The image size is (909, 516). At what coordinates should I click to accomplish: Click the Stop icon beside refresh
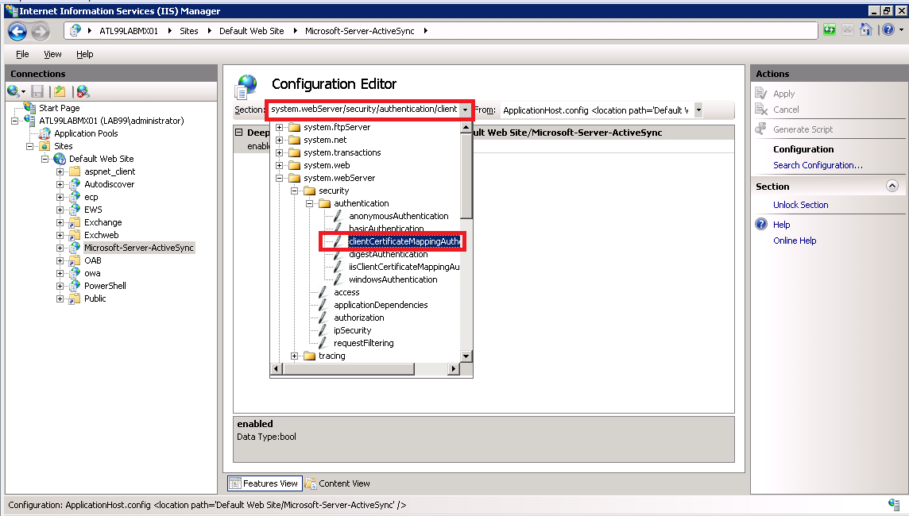tap(848, 30)
